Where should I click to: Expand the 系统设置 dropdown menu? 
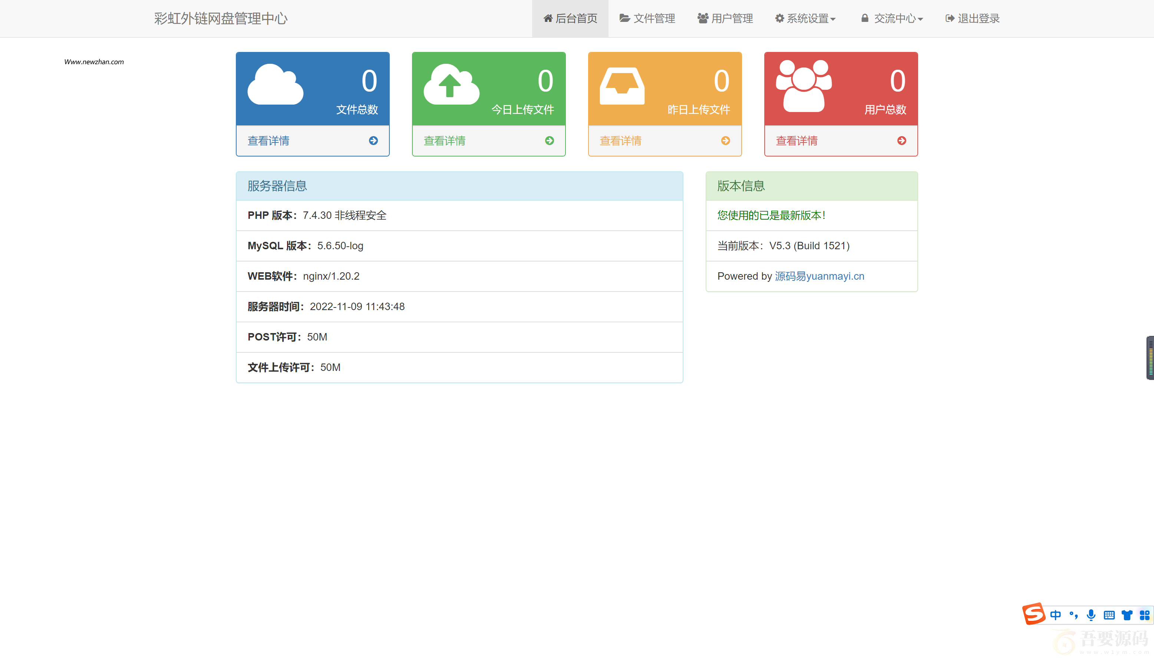coord(805,19)
